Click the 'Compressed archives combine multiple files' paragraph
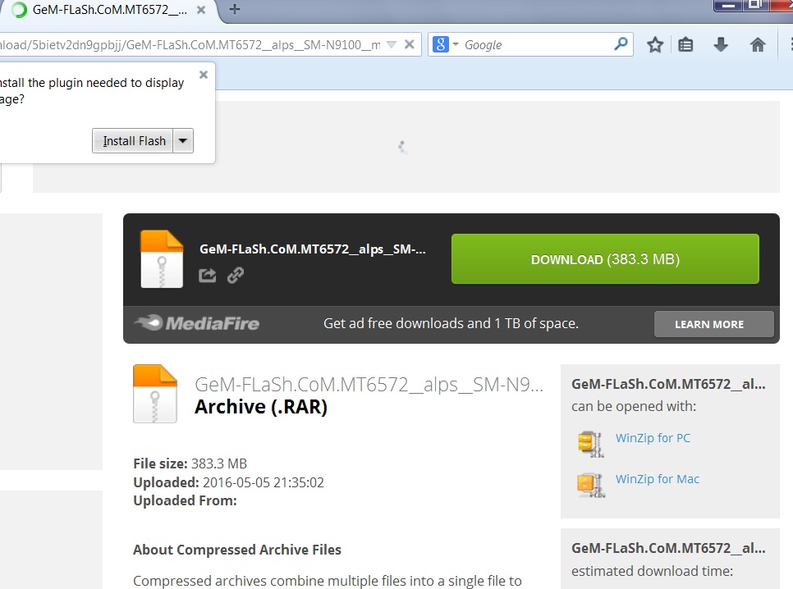 pyautogui.click(x=328, y=581)
